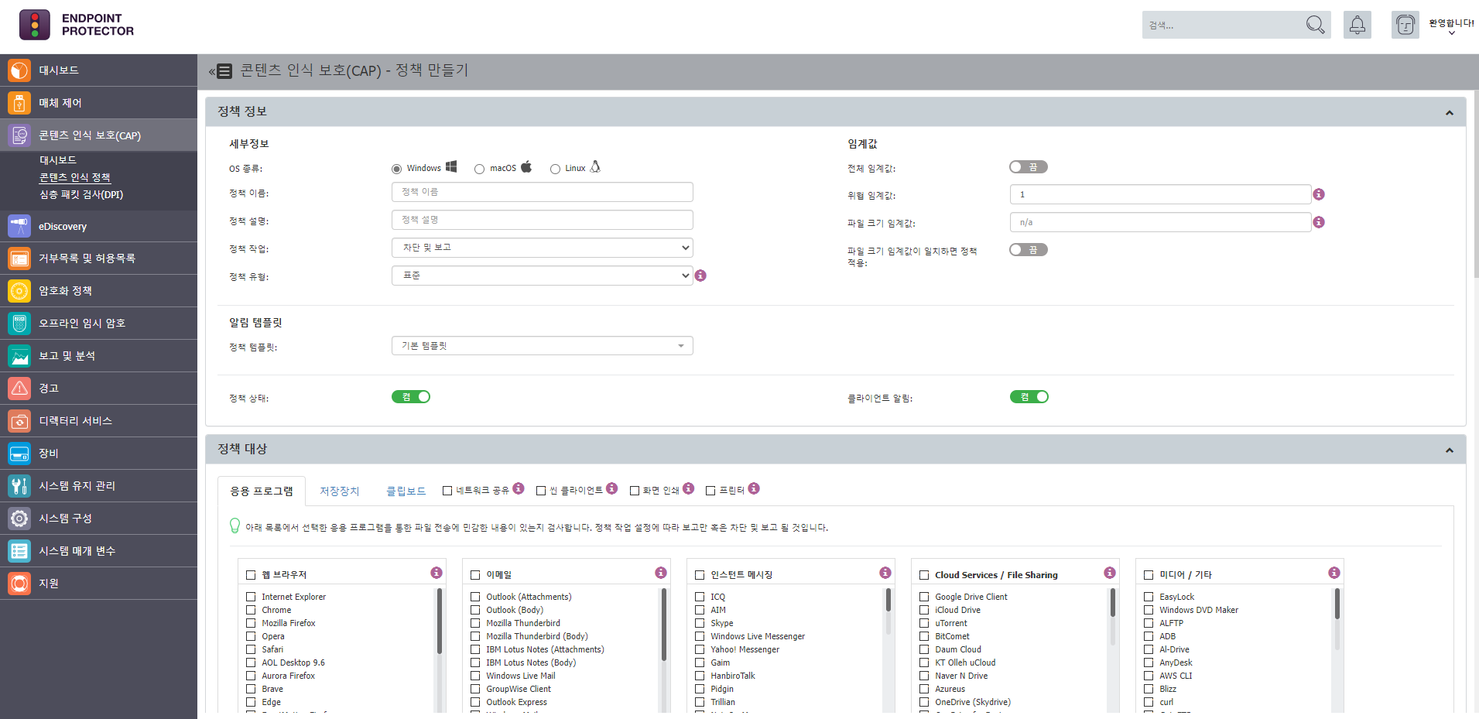Check the 프린터 checkbox
The image size is (1479, 719).
tap(710, 491)
